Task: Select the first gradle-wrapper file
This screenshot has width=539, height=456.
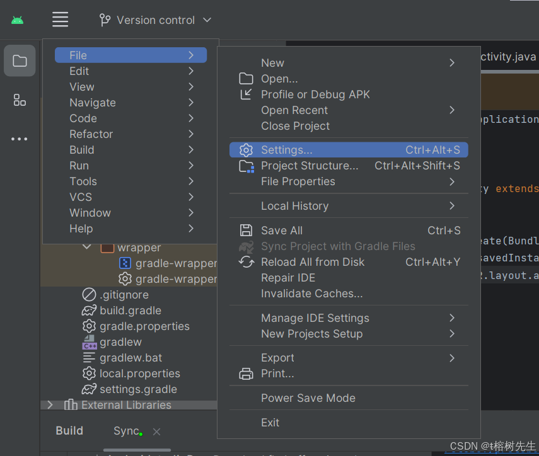Action: point(168,263)
